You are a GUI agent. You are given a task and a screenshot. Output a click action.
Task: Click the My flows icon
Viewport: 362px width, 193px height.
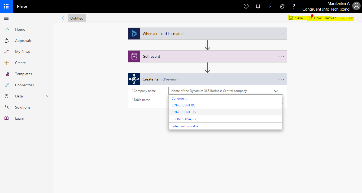7,52
